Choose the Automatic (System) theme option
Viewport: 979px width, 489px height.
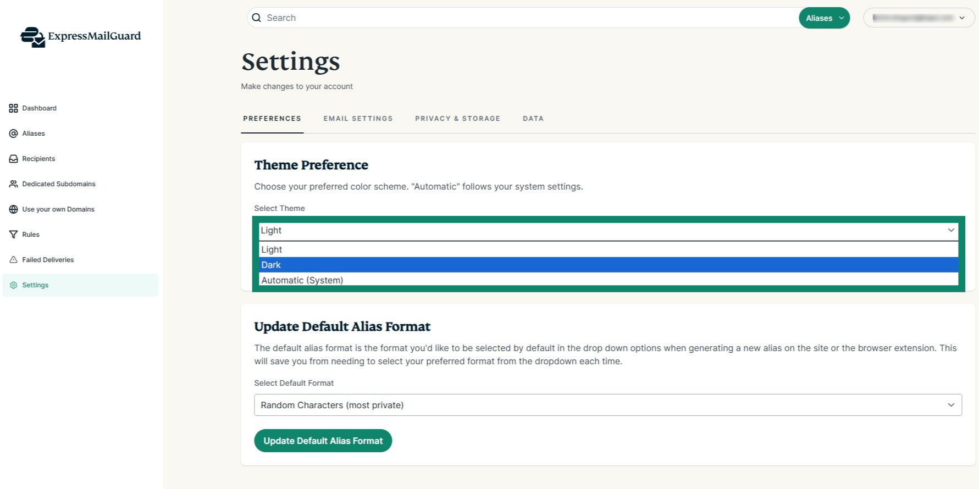tap(609, 280)
